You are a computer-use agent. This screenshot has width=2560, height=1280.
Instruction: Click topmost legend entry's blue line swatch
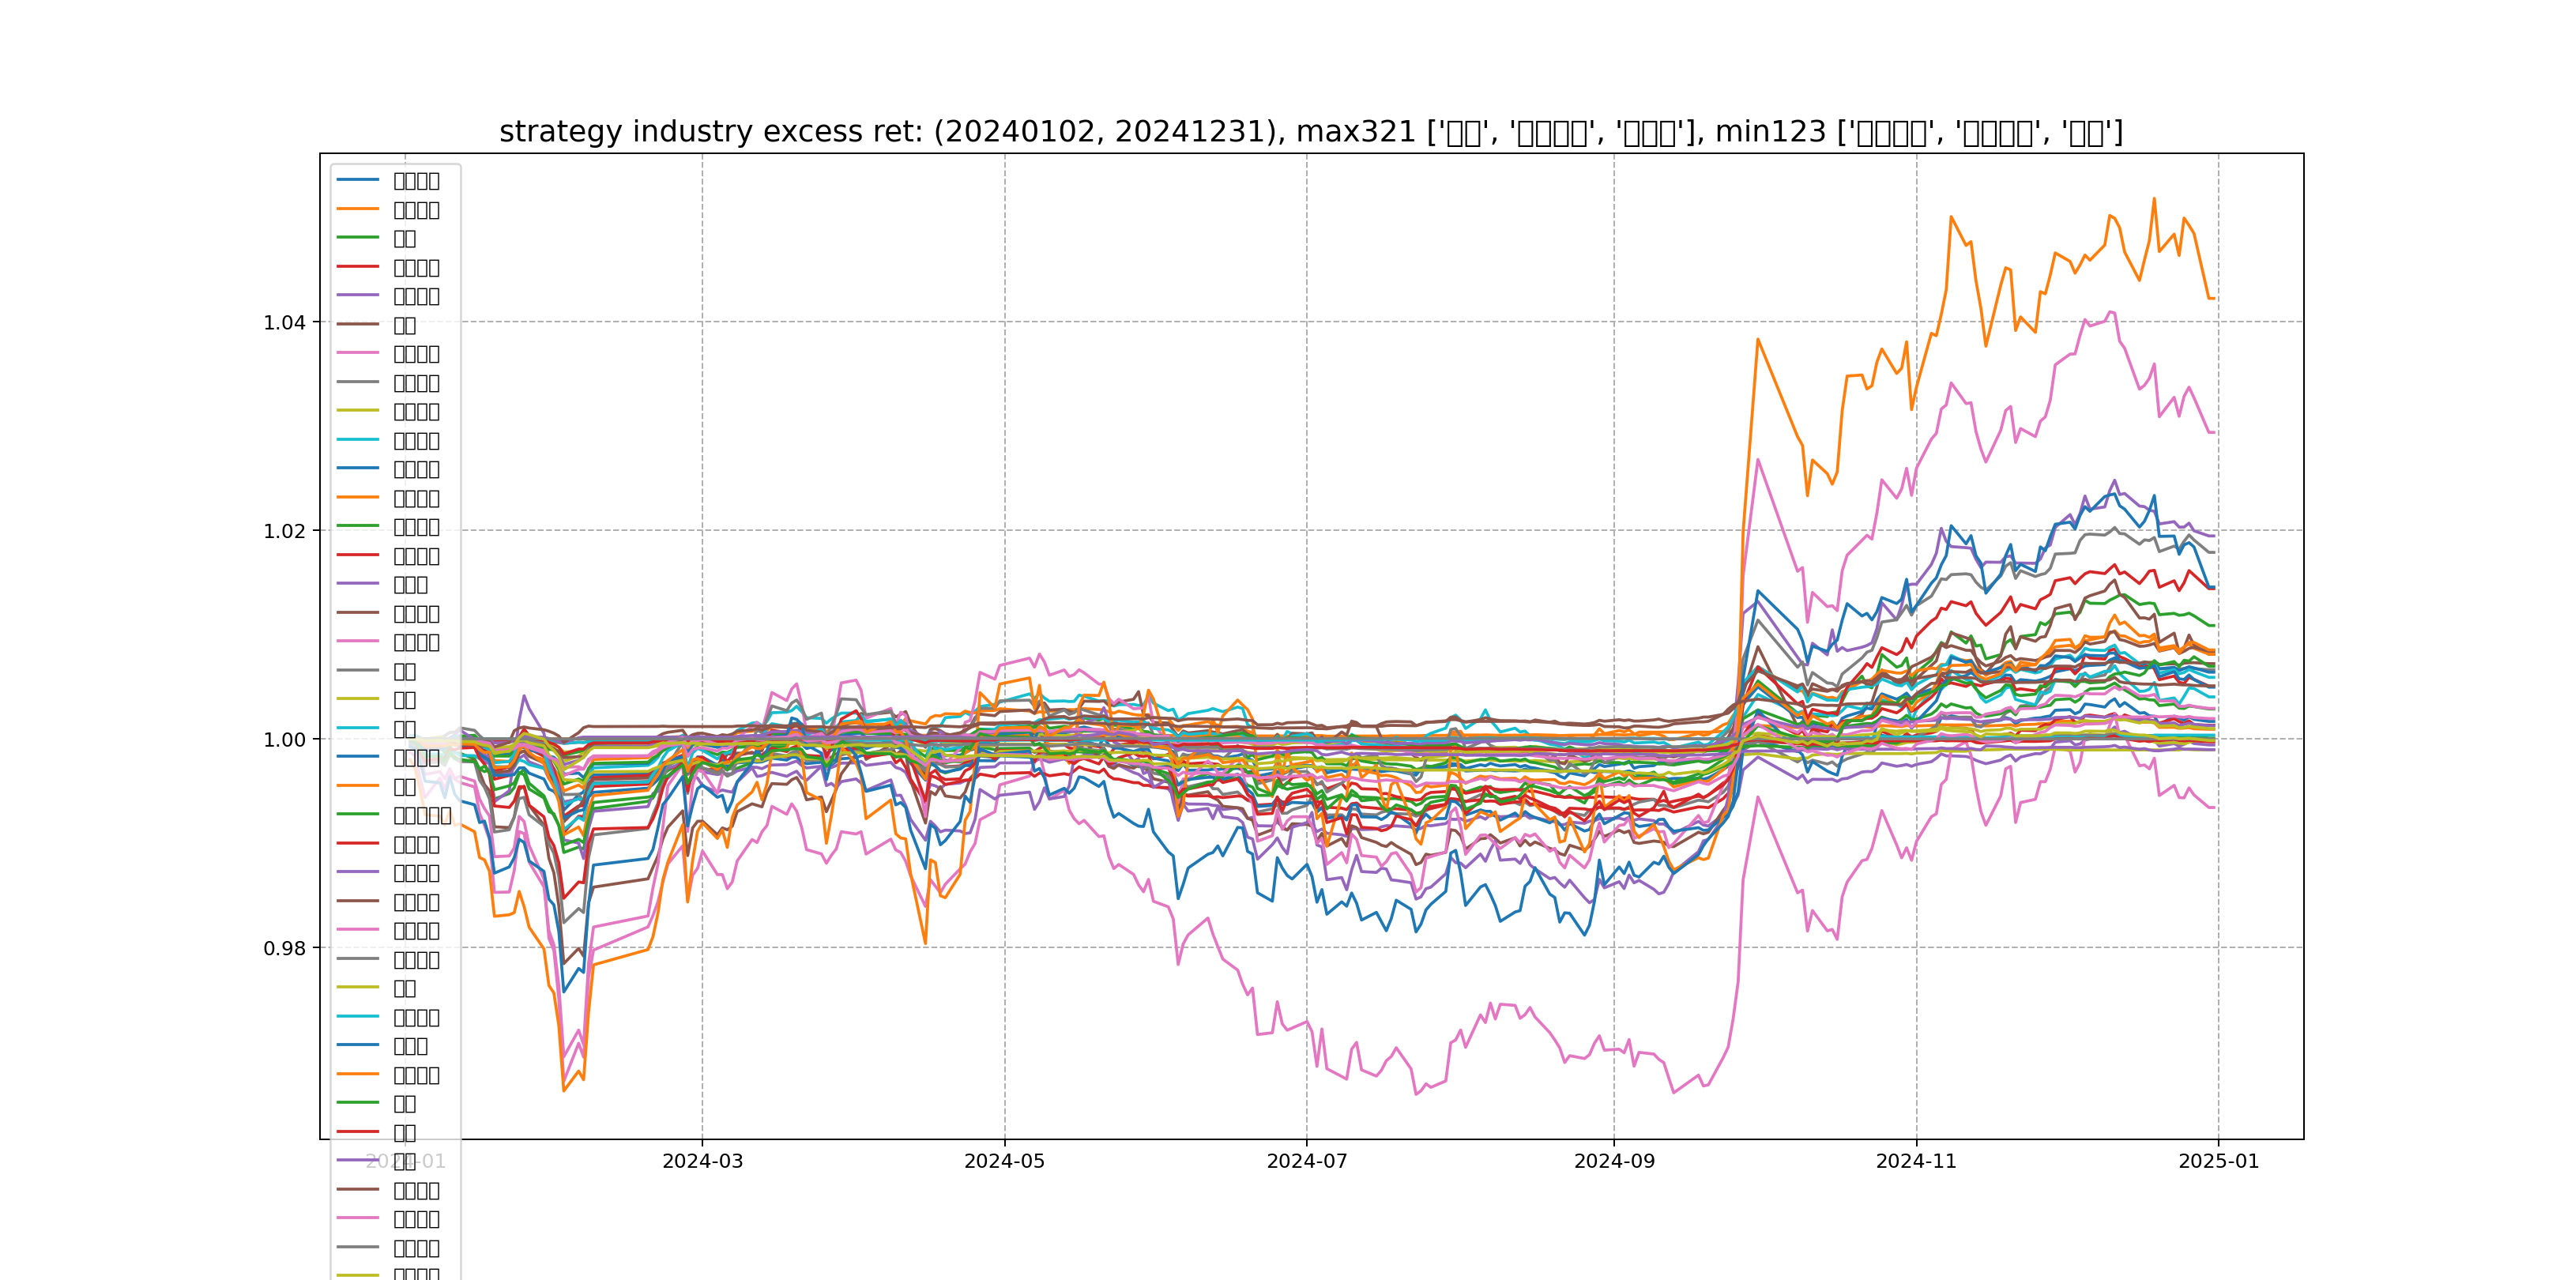pos(358,180)
